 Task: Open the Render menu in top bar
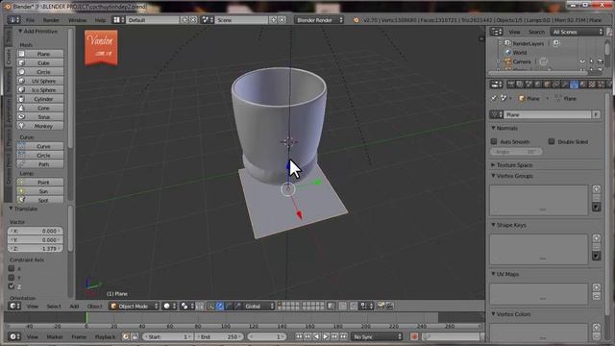click(51, 19)
